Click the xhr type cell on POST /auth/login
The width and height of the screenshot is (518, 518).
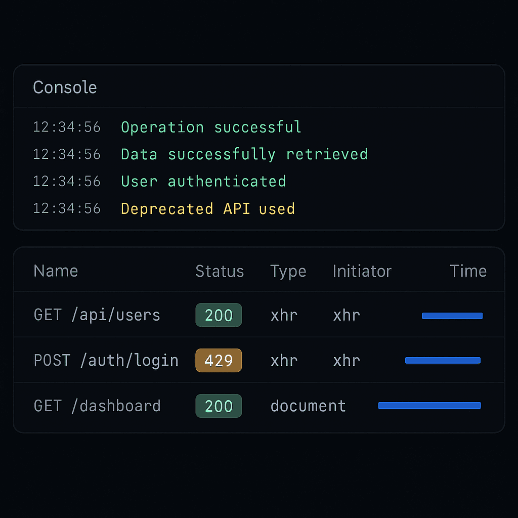point(284,360)
